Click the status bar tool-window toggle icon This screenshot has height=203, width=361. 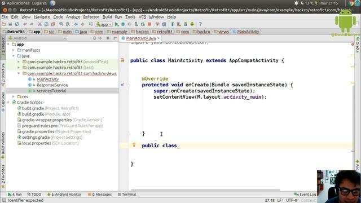(4, 201)
